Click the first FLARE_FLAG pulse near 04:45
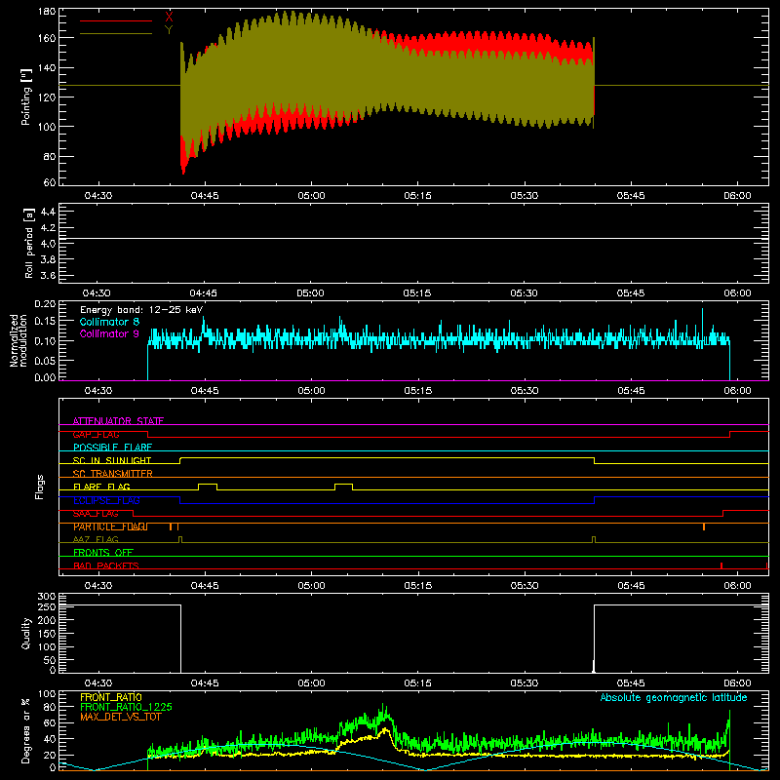780x780 pixels. (208, 487)
